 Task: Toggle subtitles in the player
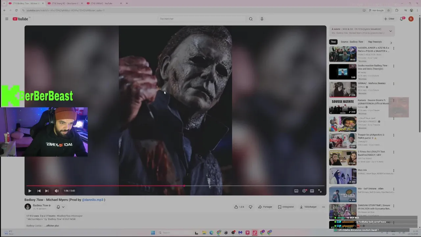click(x=296, y=191)
